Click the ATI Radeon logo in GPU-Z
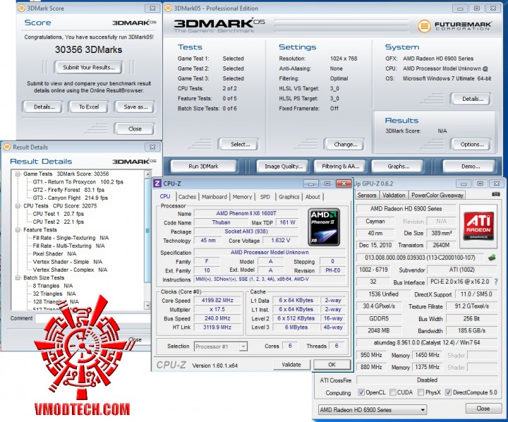 [478, 226]
